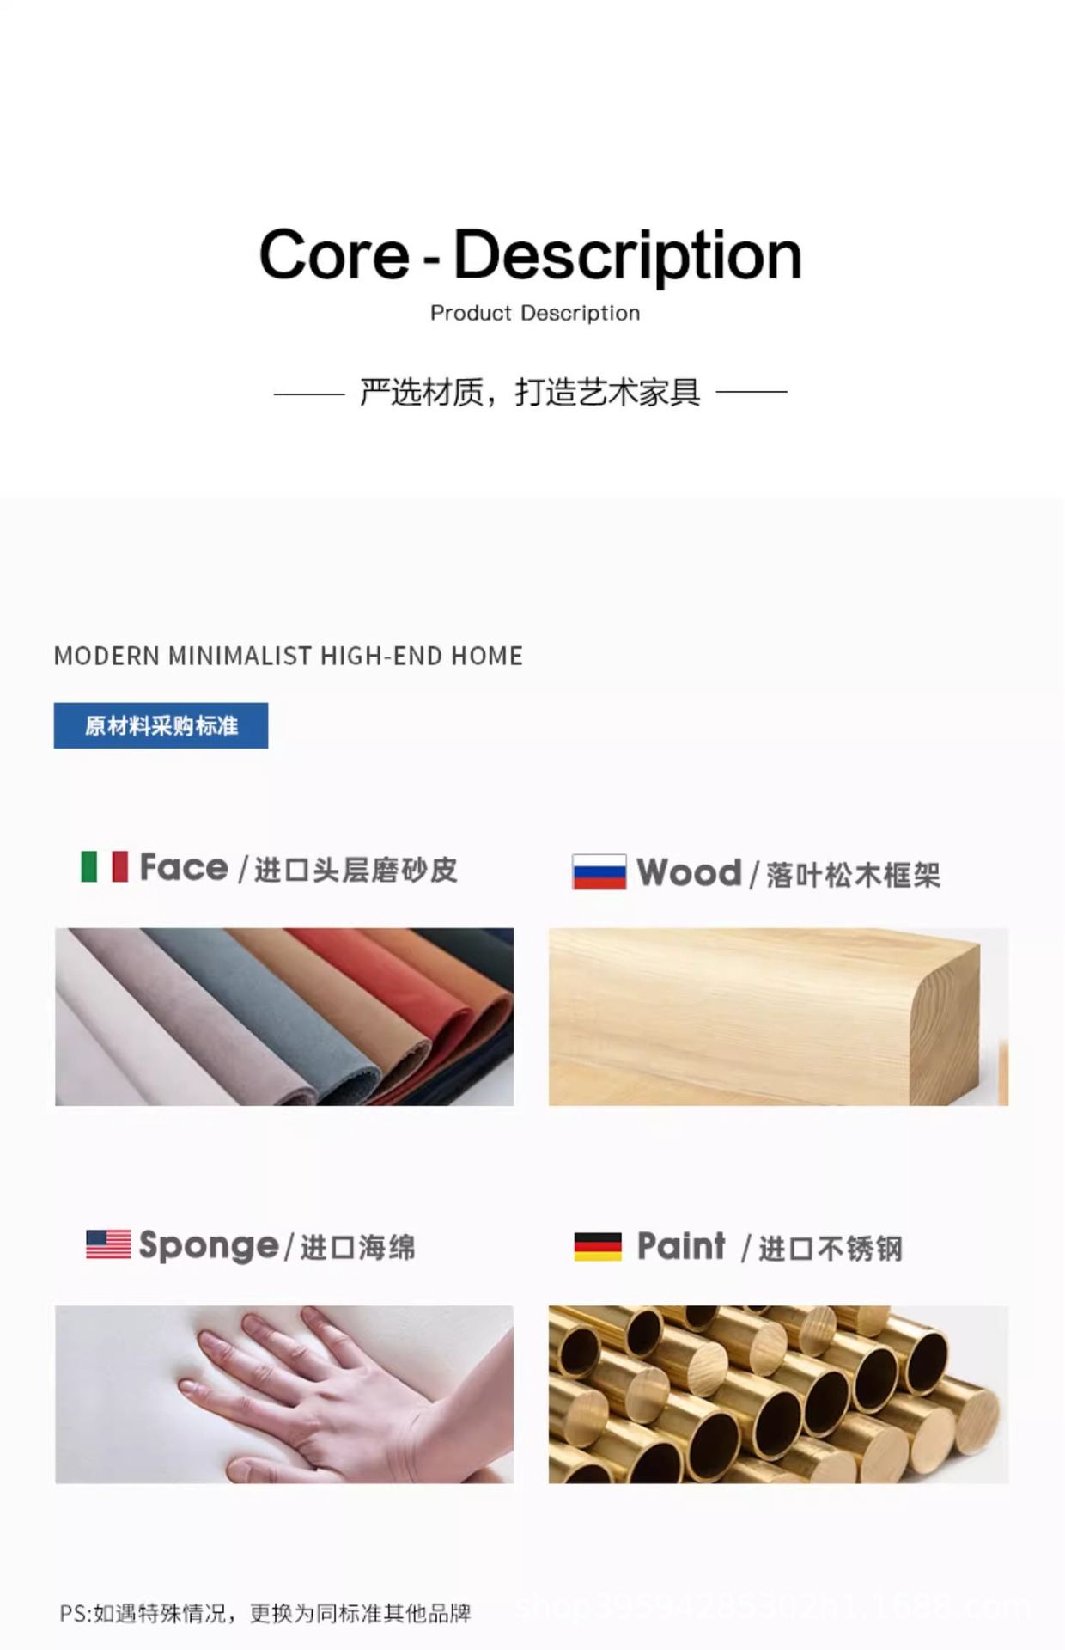Select the Paint 进口不锈钢 label
Screen dimensions: 1065x1650
(770, 1247)
